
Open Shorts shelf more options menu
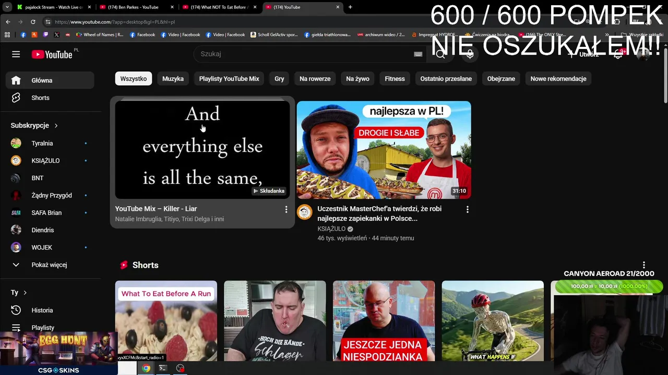pos(644,265)
